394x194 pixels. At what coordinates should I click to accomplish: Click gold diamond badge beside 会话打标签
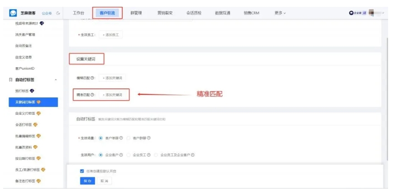point(35,125)
